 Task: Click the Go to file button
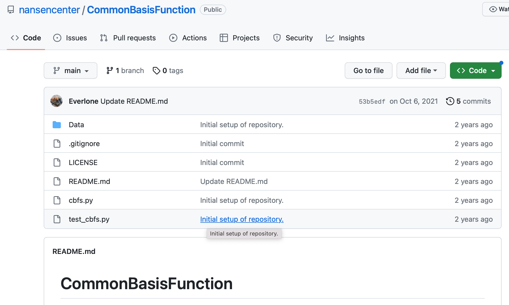(x=368, y=71)
